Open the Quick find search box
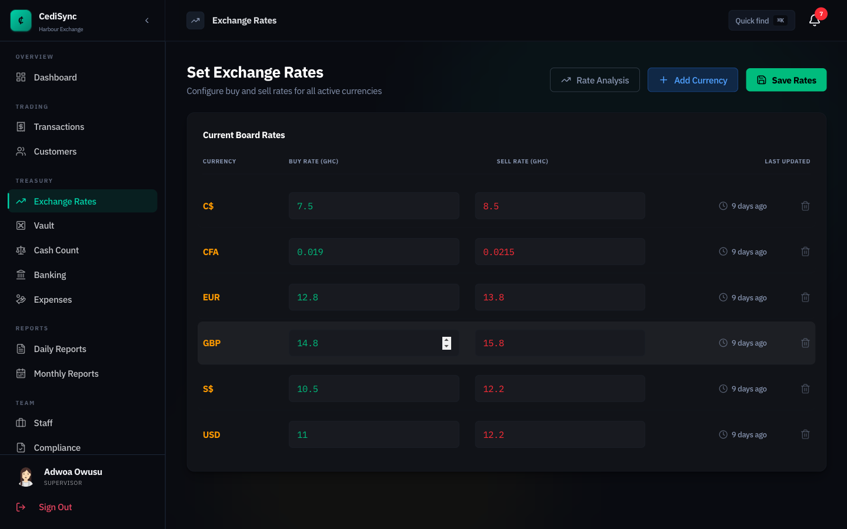Viewport: 847px width, 529px height. (x=761, y=20)
